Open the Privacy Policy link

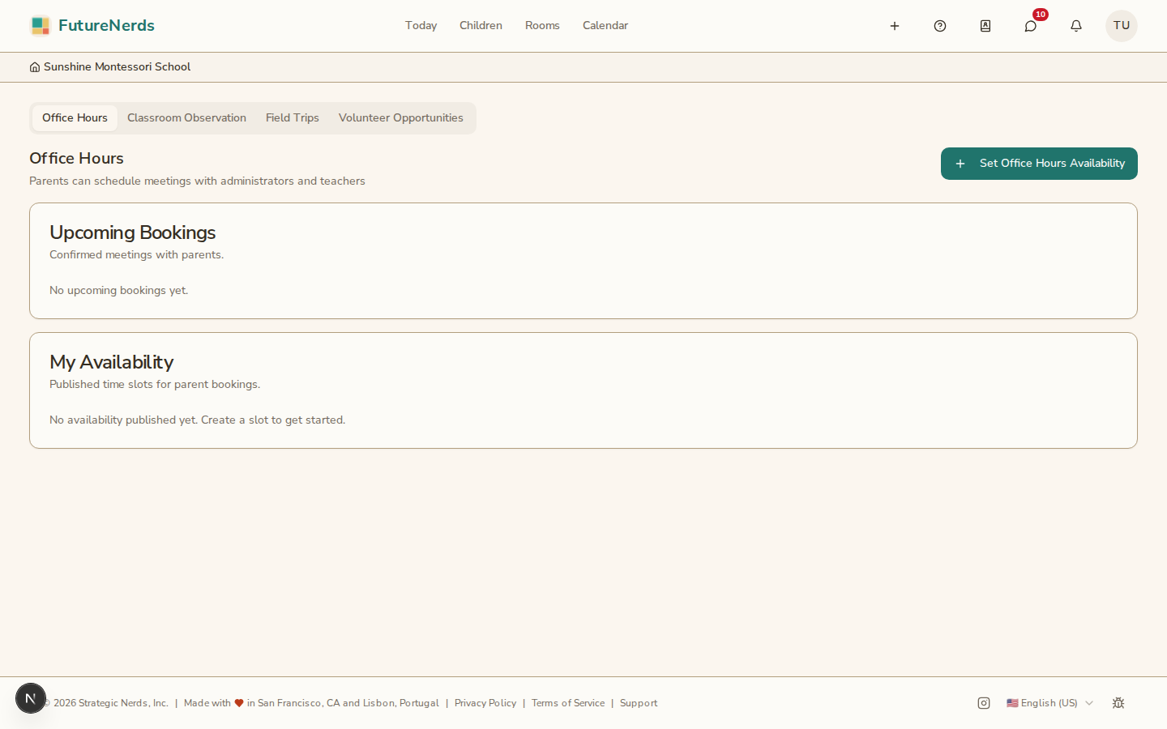point(485,703)
